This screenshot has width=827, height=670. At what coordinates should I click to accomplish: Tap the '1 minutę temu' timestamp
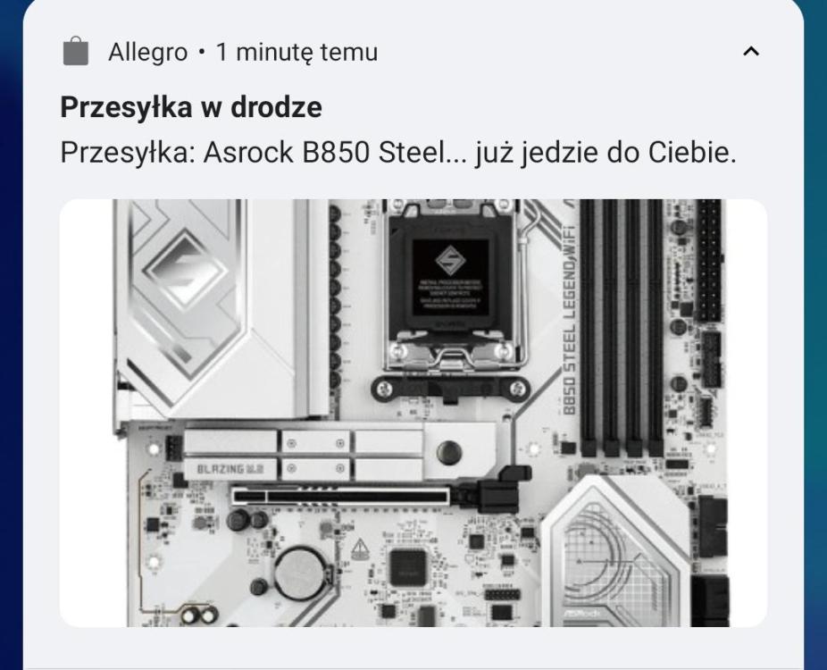(297, 52)
